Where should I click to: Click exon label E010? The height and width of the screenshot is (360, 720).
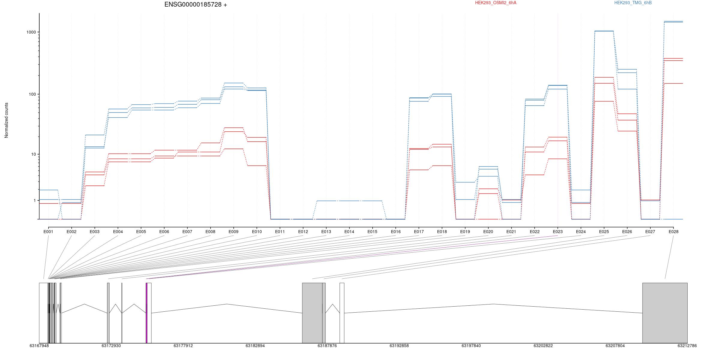coord(257,232)
